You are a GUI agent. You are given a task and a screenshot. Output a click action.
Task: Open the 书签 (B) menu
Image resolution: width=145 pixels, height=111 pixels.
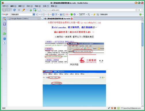click(38, 6)
